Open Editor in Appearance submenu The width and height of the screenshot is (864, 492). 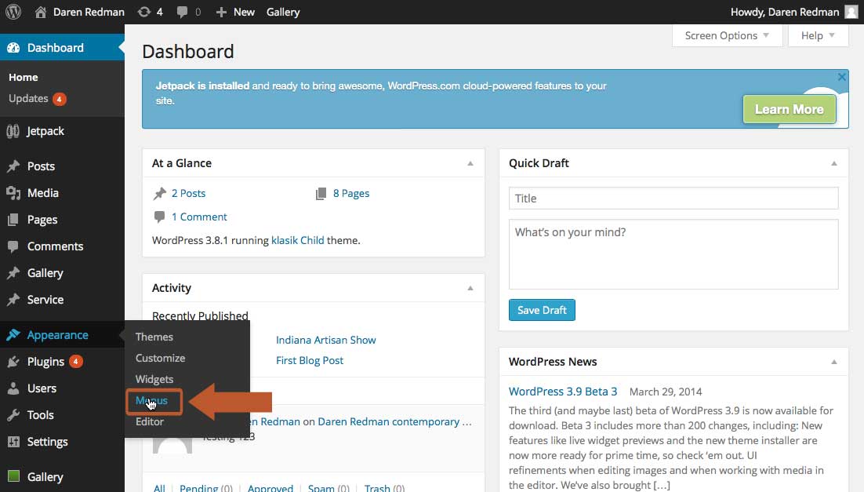[149, 422]
